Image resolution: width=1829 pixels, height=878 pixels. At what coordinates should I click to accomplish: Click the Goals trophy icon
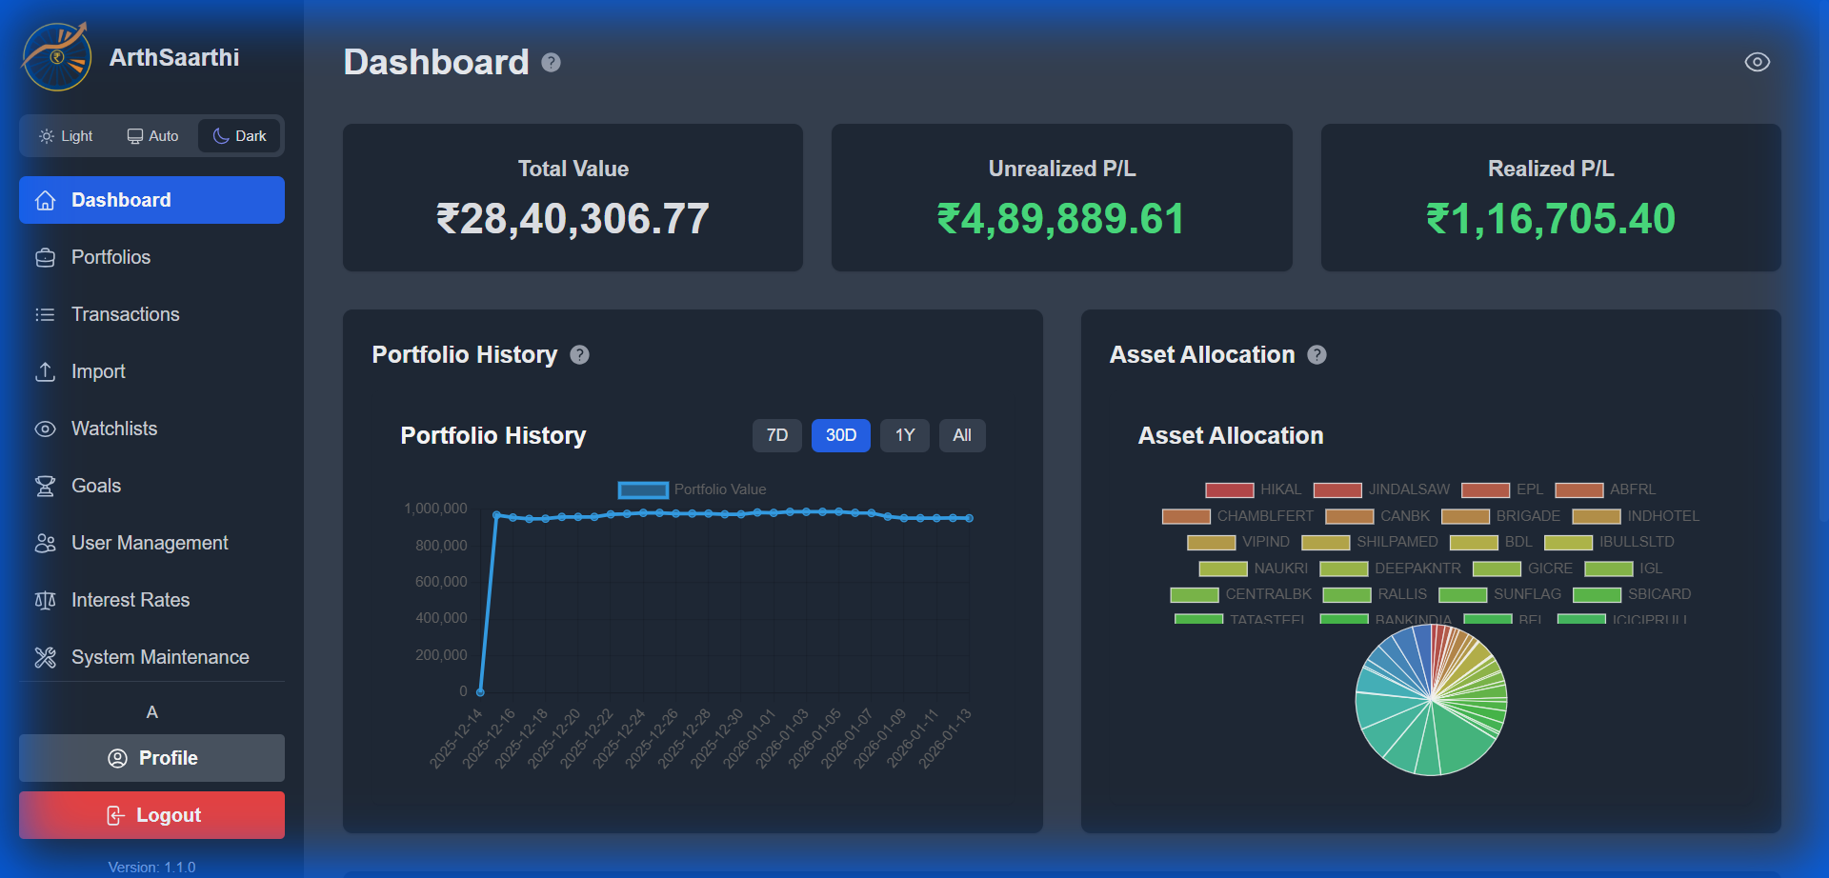click(45, 487)
